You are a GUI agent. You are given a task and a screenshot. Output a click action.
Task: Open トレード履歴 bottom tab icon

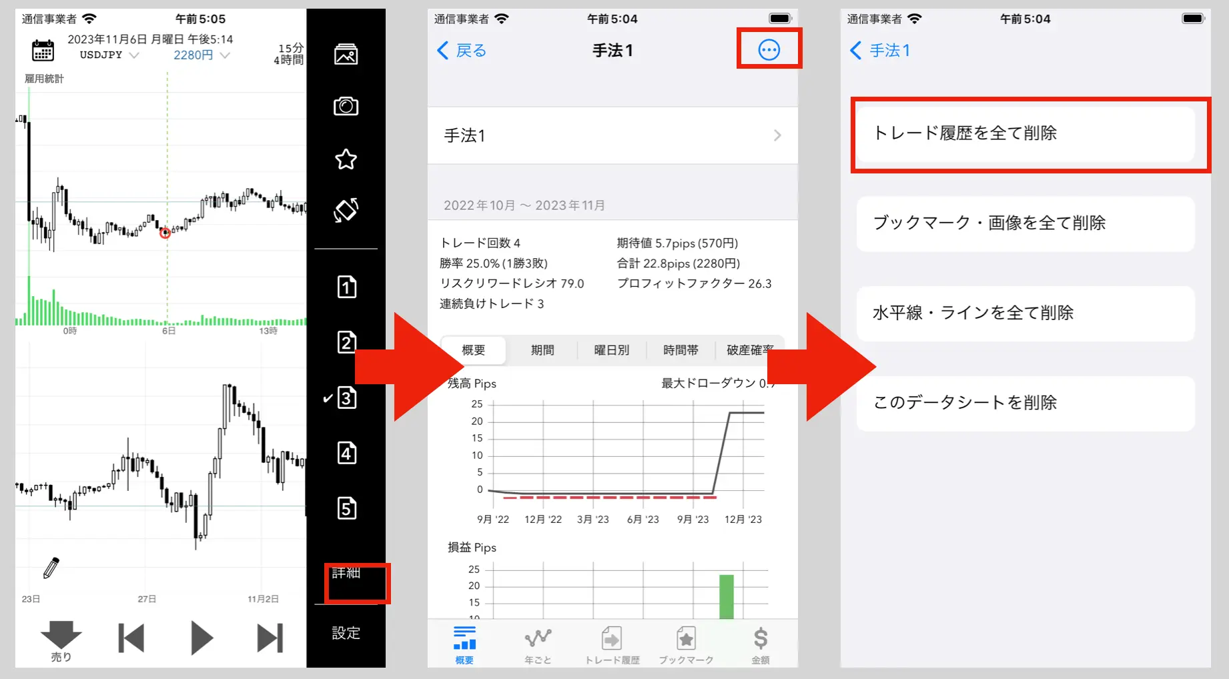click(x=612, y=645)
